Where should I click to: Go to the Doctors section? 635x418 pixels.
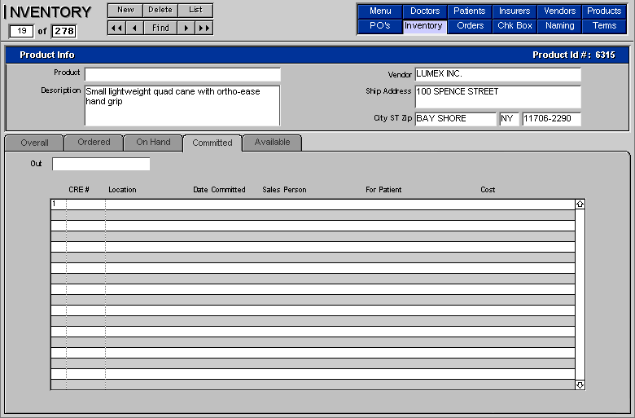click(x=425, y=11)
